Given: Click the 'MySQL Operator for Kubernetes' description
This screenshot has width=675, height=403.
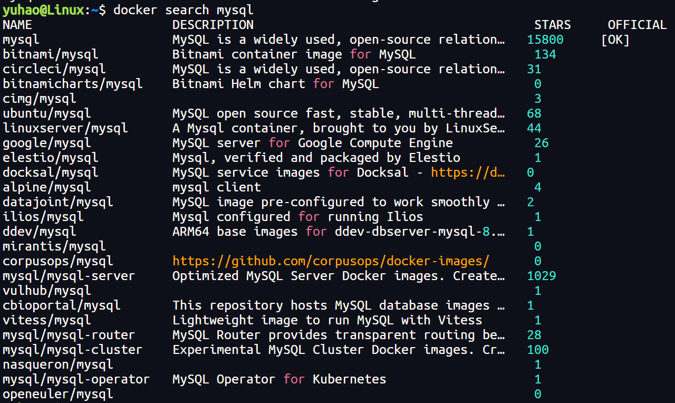Looking at the screenshot, I should [x=279, y=379].
